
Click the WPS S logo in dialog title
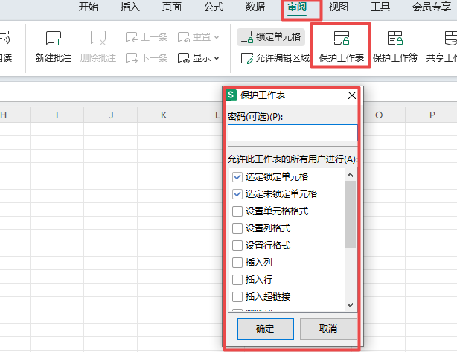click(231, 95)
